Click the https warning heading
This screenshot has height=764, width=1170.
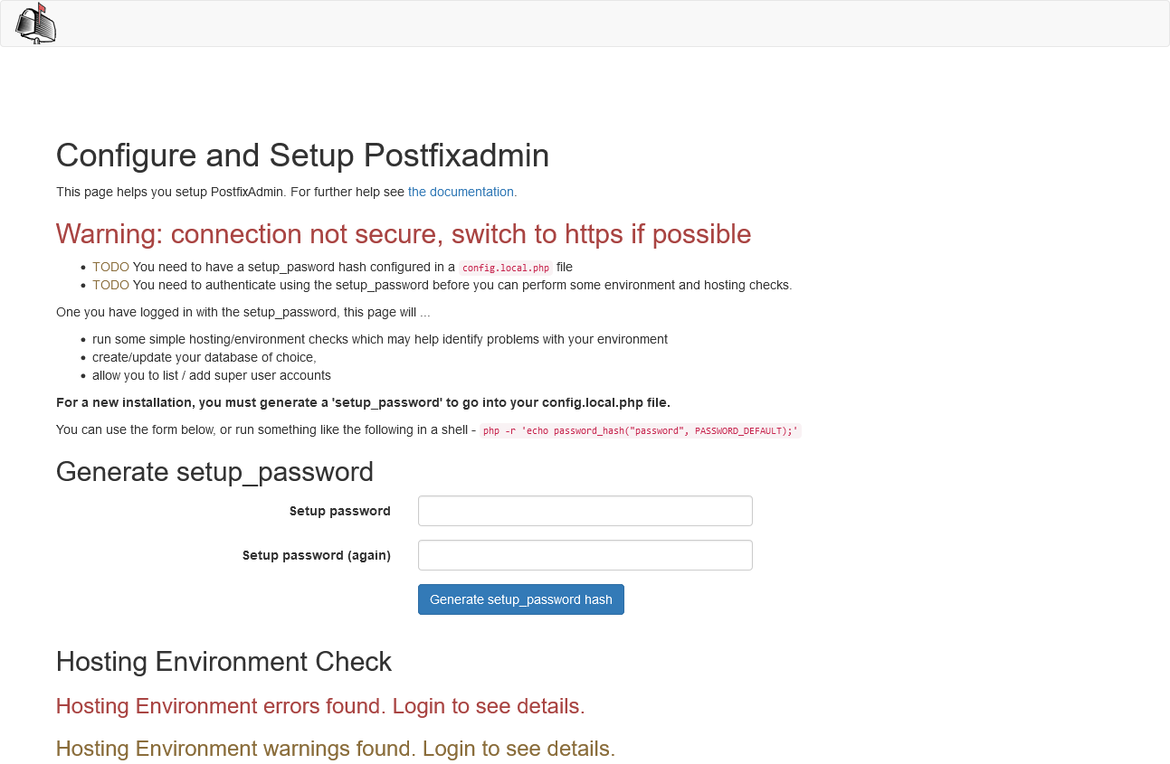point(403,234)
